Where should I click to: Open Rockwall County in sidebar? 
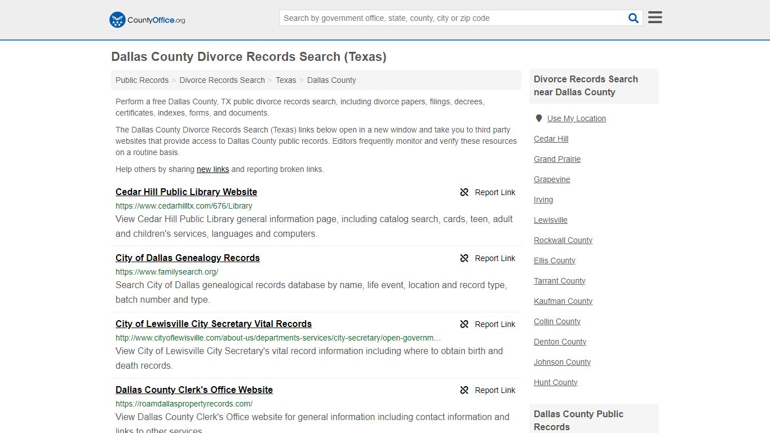tap(563, 240)
